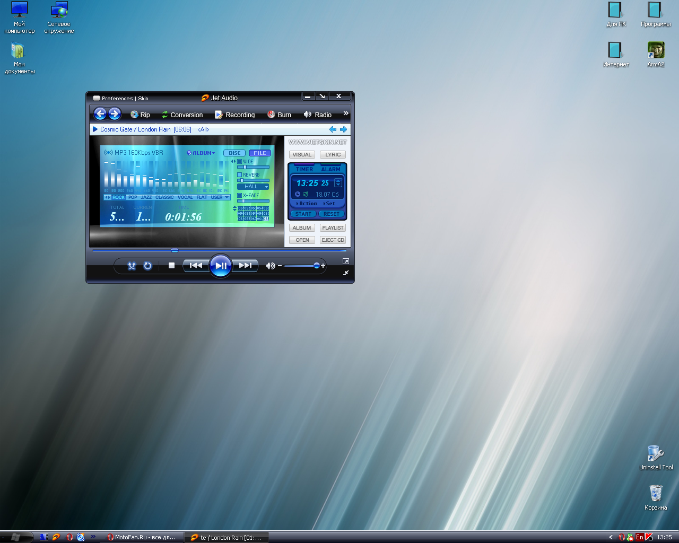Viewport: 679px width, 543px height.
Task: Expand the timer Action menu
Action: click(307, 204)
